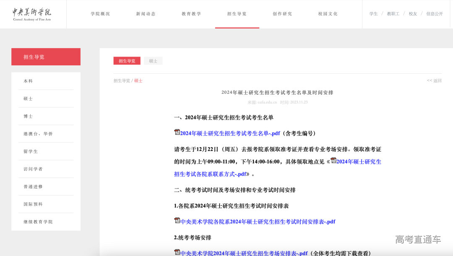Select 港澳台、华侨 in the sidebar
The image size is (453, 256).
click(37, 134)
